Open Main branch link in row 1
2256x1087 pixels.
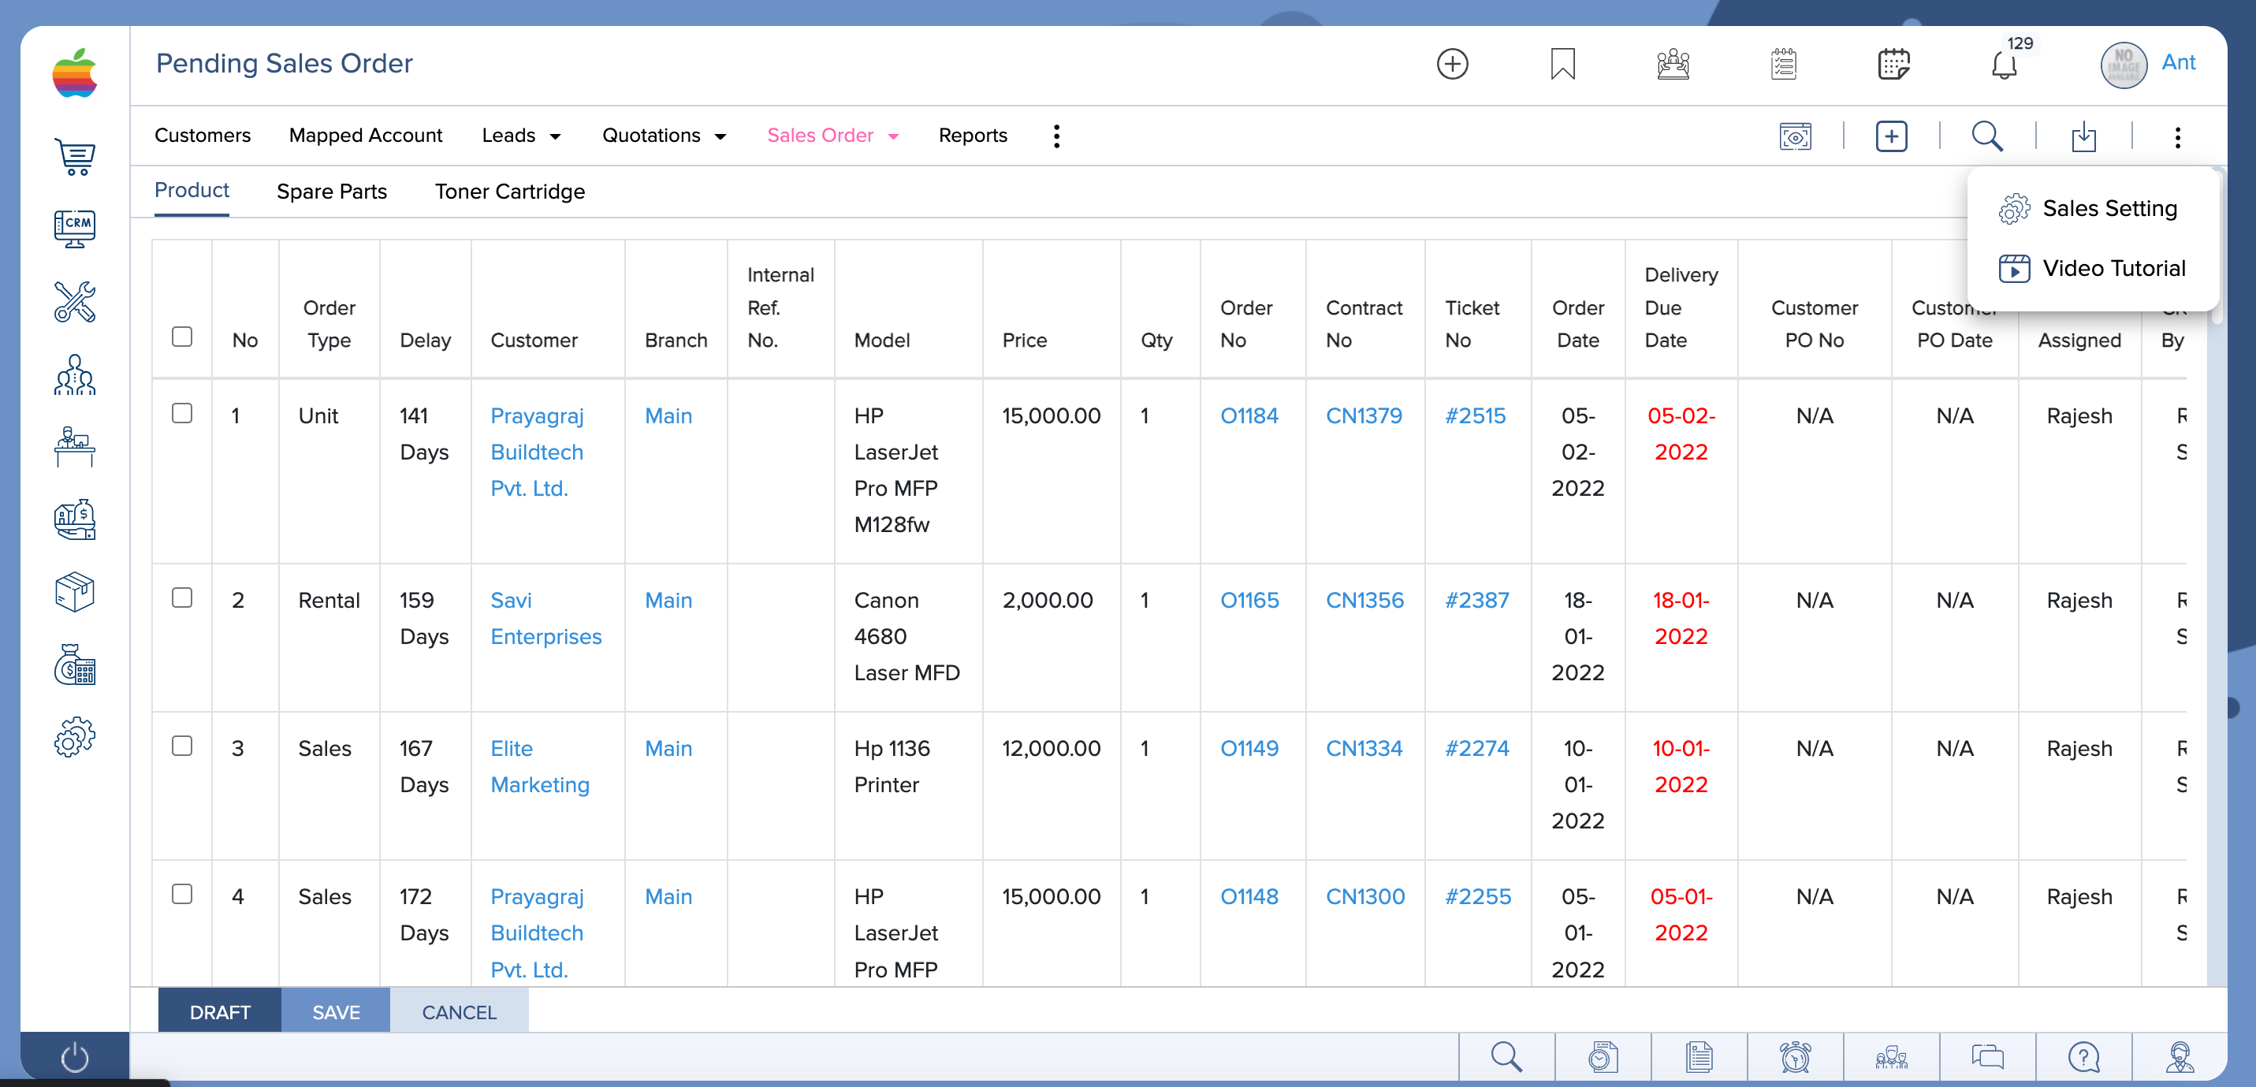click(668, 416)
